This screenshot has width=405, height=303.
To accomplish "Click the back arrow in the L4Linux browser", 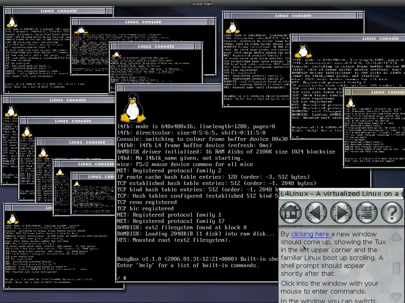I will [x=316, y=213].
